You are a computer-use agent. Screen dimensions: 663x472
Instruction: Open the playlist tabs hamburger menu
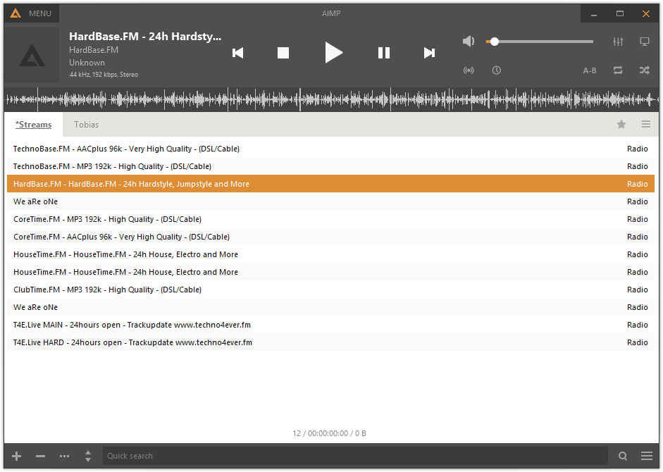click(646, 125)
